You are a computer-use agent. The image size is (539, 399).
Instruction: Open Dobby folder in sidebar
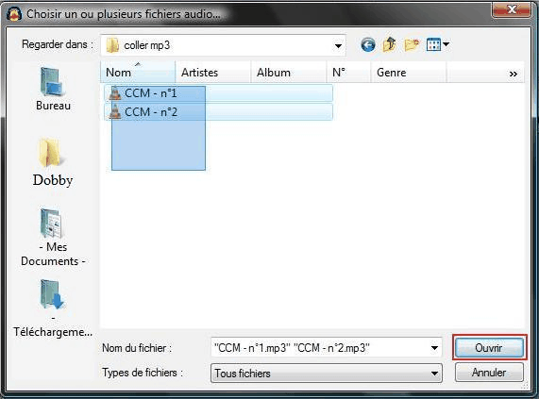click(53, 162)
